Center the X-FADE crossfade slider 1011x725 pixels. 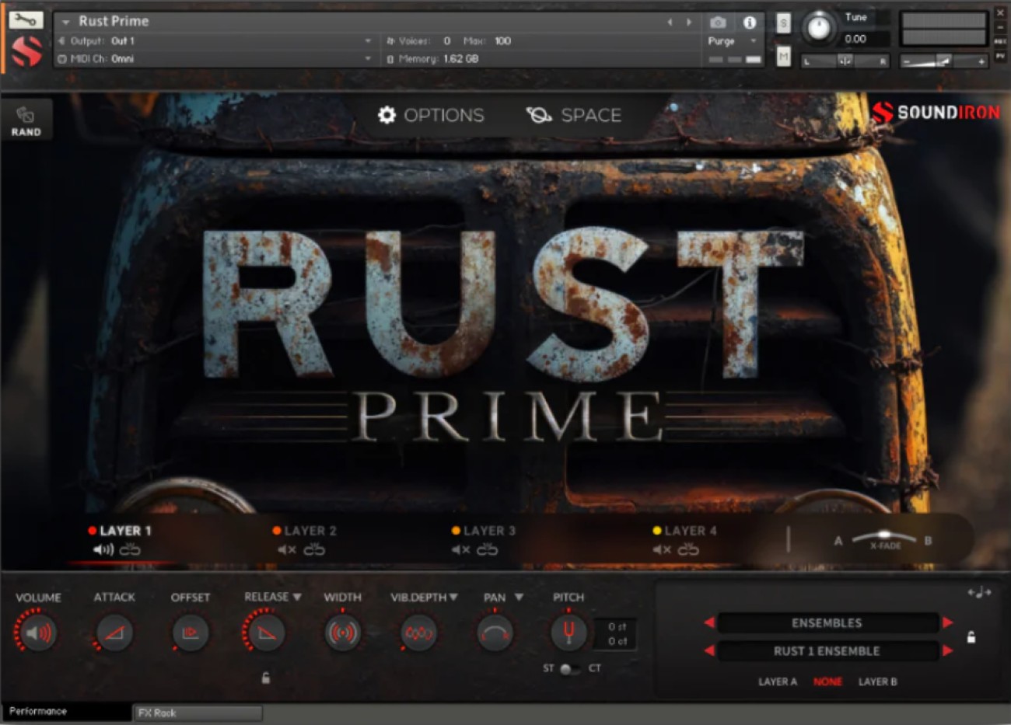tap(883, 535)
